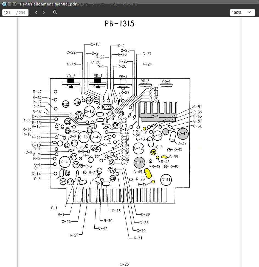Click the VR-4 potentiometer label
This screenshot has width=259, height=267.
point(166,81)
